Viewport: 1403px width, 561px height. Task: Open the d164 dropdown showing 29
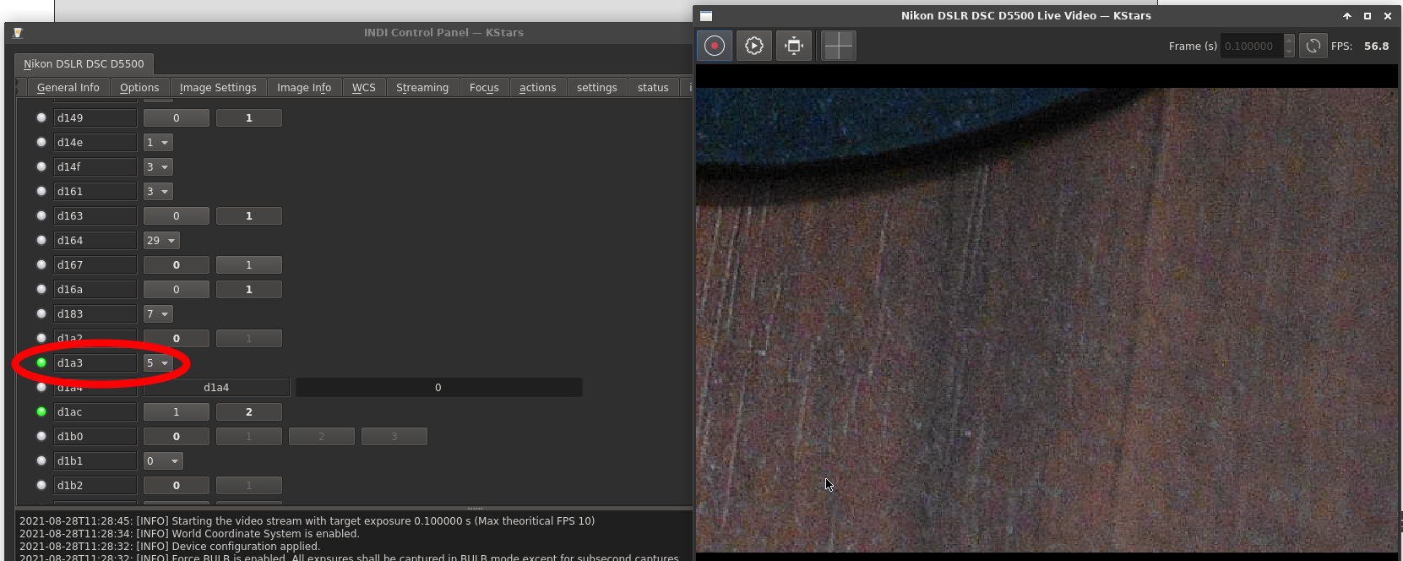[x=161, y=240]
